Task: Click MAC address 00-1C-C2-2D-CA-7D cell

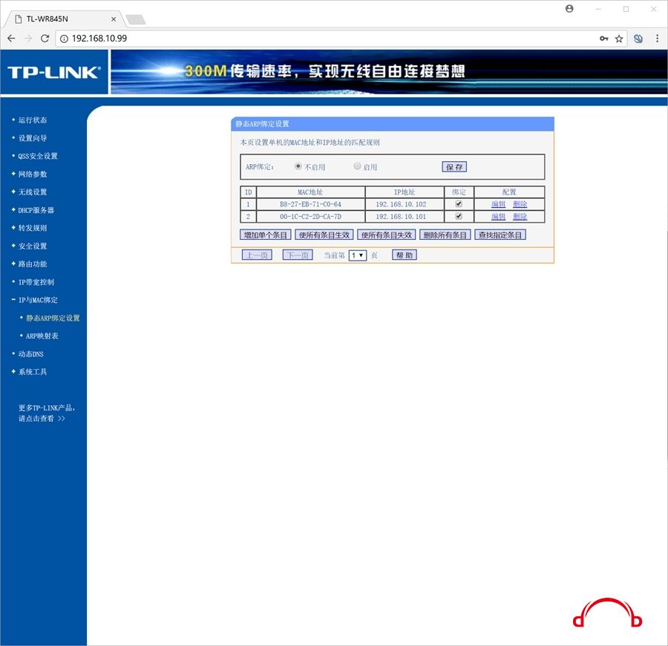Action: click(x=310, y=217)
